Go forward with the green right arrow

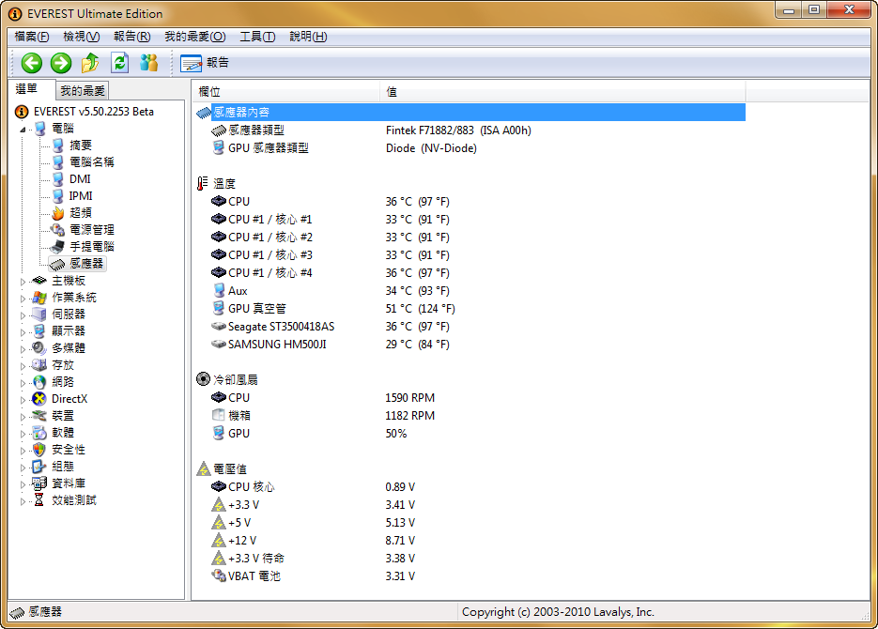click(x=61, y=63)
